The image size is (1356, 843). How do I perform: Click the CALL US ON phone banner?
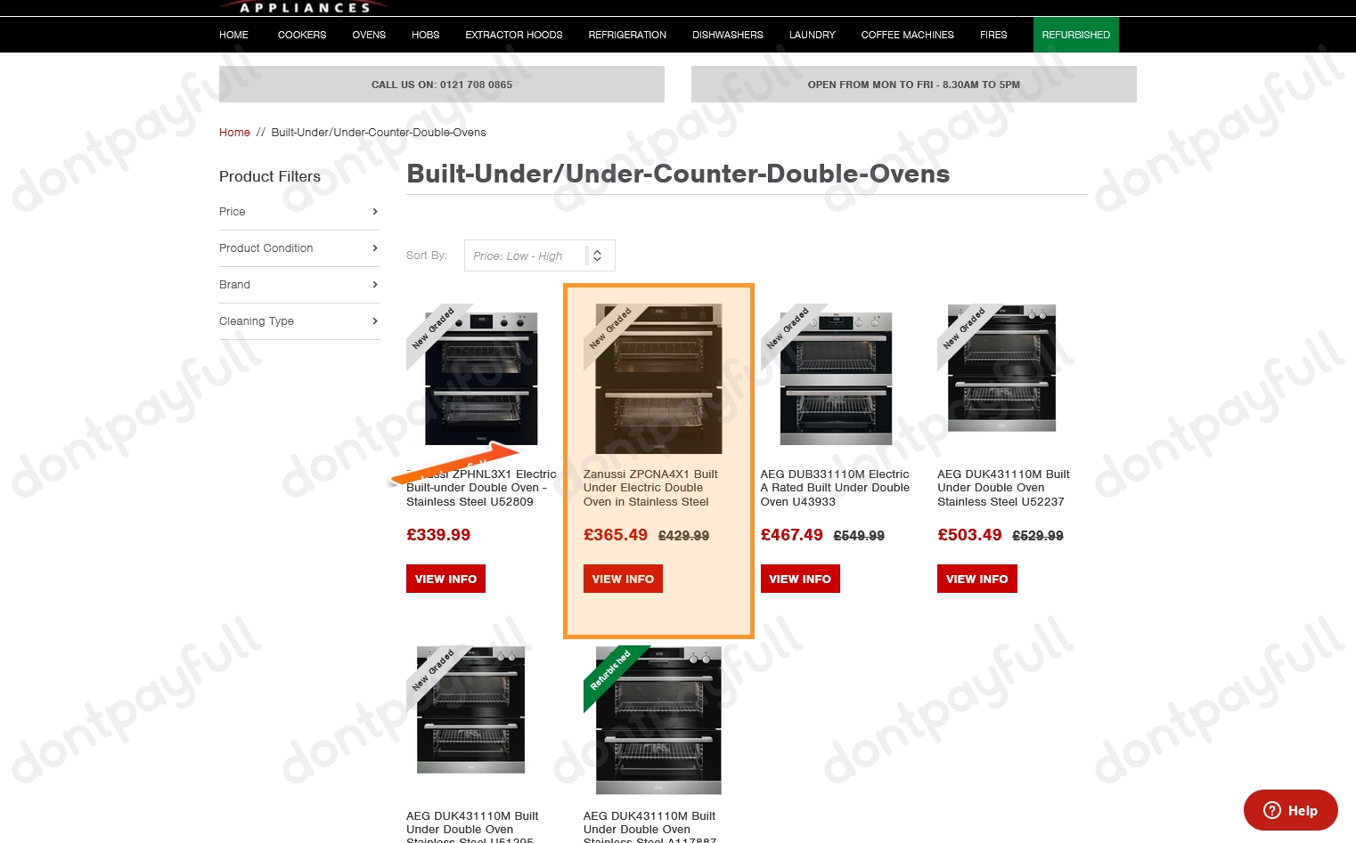click(441, 84)
